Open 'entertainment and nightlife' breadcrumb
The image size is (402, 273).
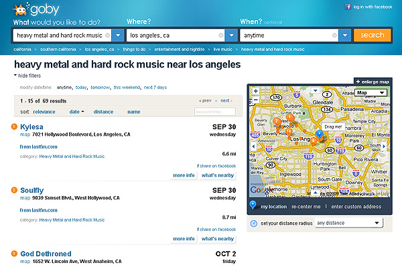point(180,49)
